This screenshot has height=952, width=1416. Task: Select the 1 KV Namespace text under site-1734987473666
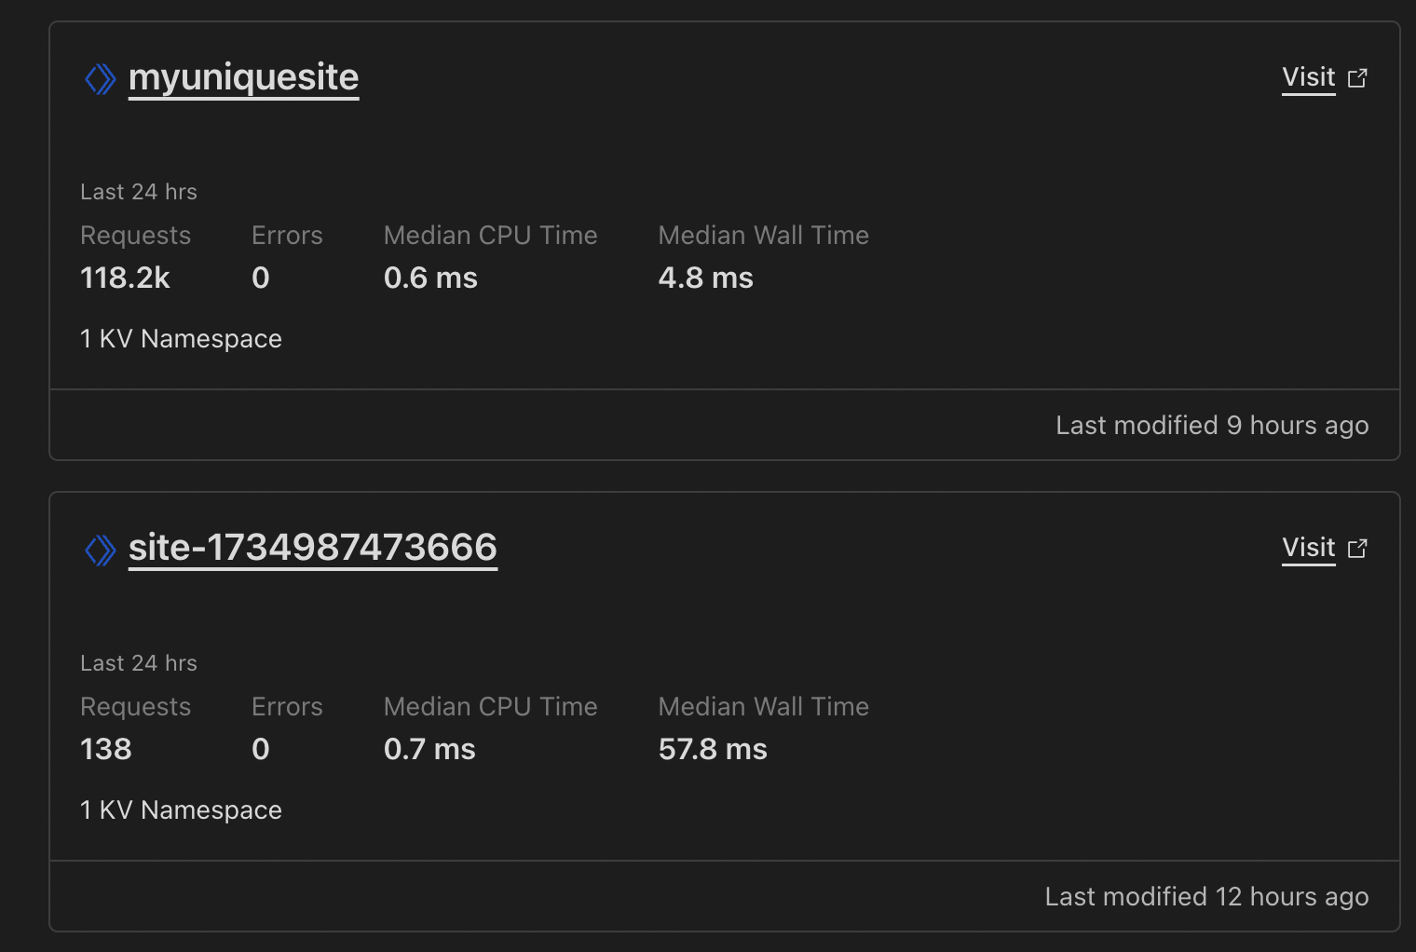181,810
